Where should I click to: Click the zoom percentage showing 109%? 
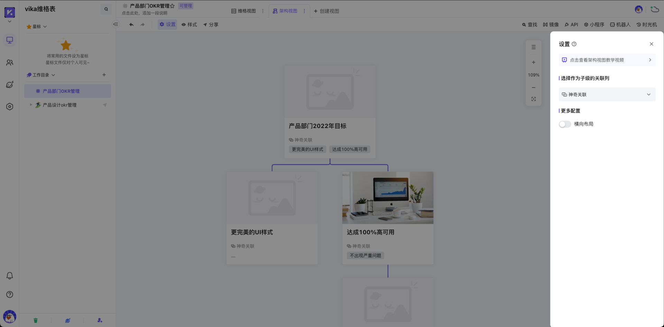click(534, 75)
